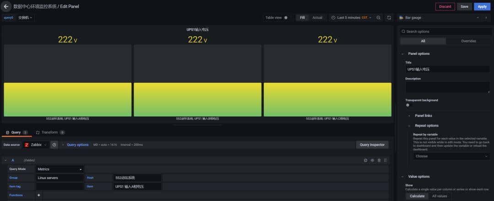Viewport: 494px width, 201px height.
Task: Click the Item field UPS1 输入A相电压
Action: pos(137,186)
